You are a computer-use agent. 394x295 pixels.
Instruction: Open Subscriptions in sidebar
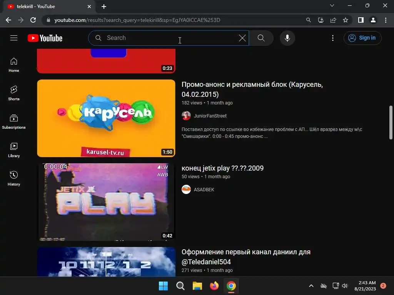point(14,122)
